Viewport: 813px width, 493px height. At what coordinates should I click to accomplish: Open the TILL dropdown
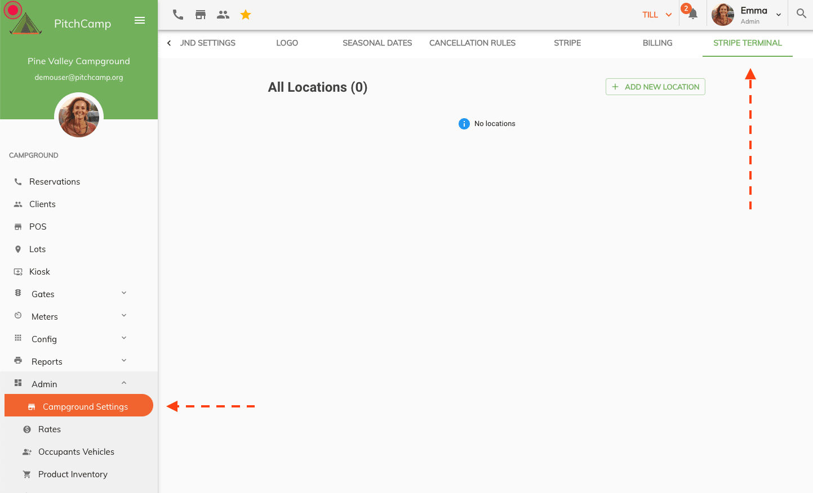click(x=657, y=15)
